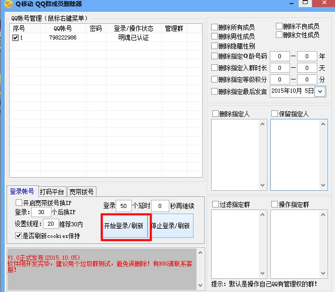Click the 登录/操作状态 column header
Screen dimensions: 335x292
click(x=134, y=28)
